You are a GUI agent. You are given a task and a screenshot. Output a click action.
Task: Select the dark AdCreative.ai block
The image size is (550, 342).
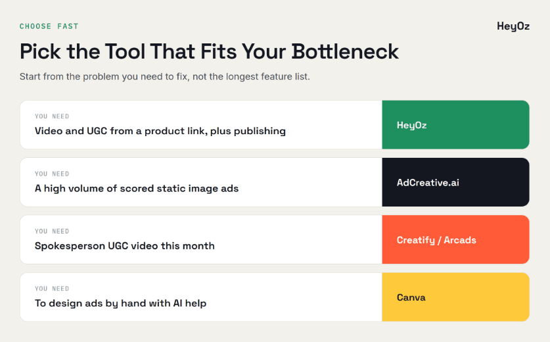tap(455, 182)
